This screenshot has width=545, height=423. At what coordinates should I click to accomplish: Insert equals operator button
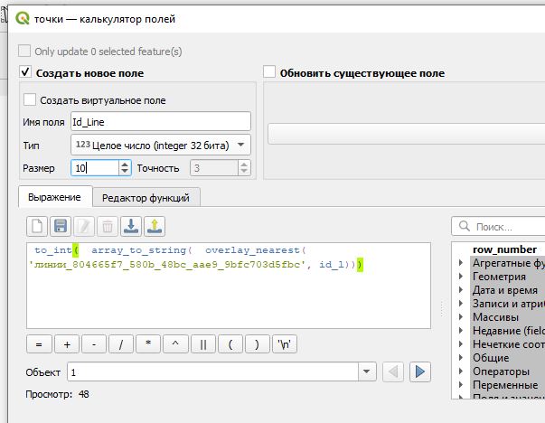coord(39,344)
